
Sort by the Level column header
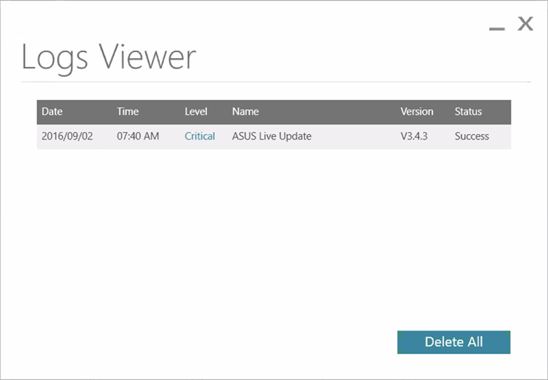196,112
